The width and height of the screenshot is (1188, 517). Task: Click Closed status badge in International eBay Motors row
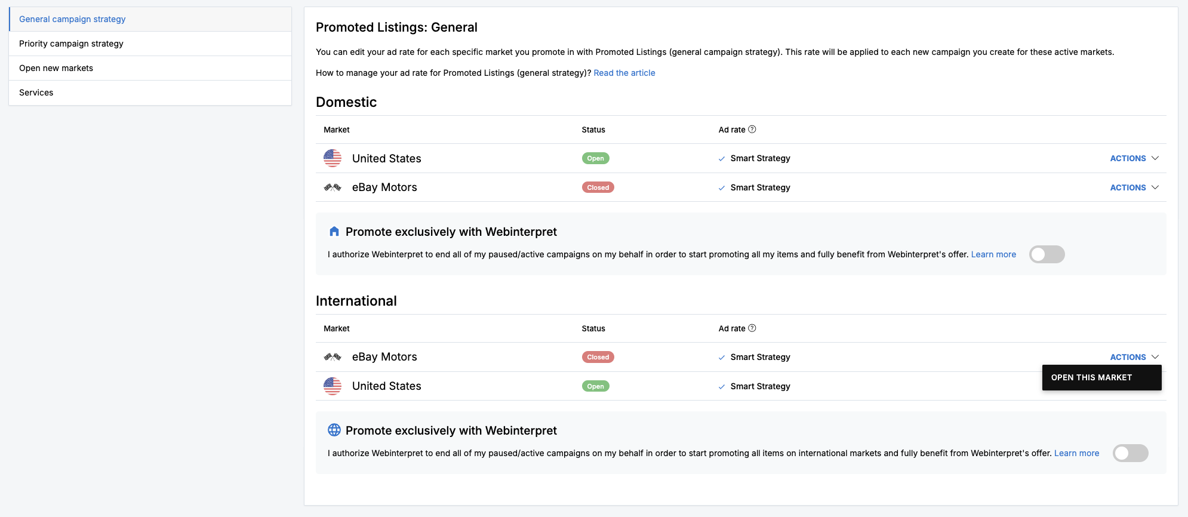tap(598, 357)
